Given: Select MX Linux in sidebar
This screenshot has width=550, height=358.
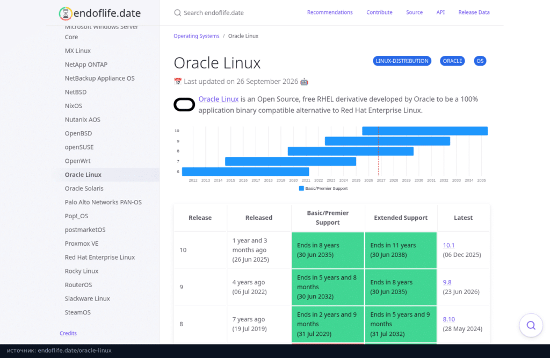Looking at the screenshot, I should click(x=77, y=51).
